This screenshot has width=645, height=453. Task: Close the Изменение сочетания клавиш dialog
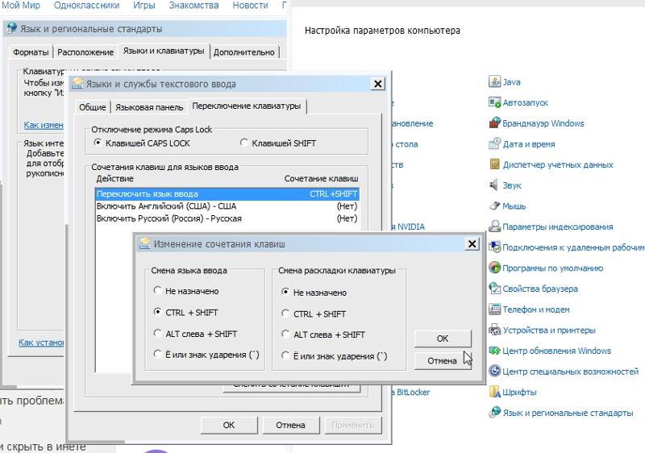[x=472, y=243]
